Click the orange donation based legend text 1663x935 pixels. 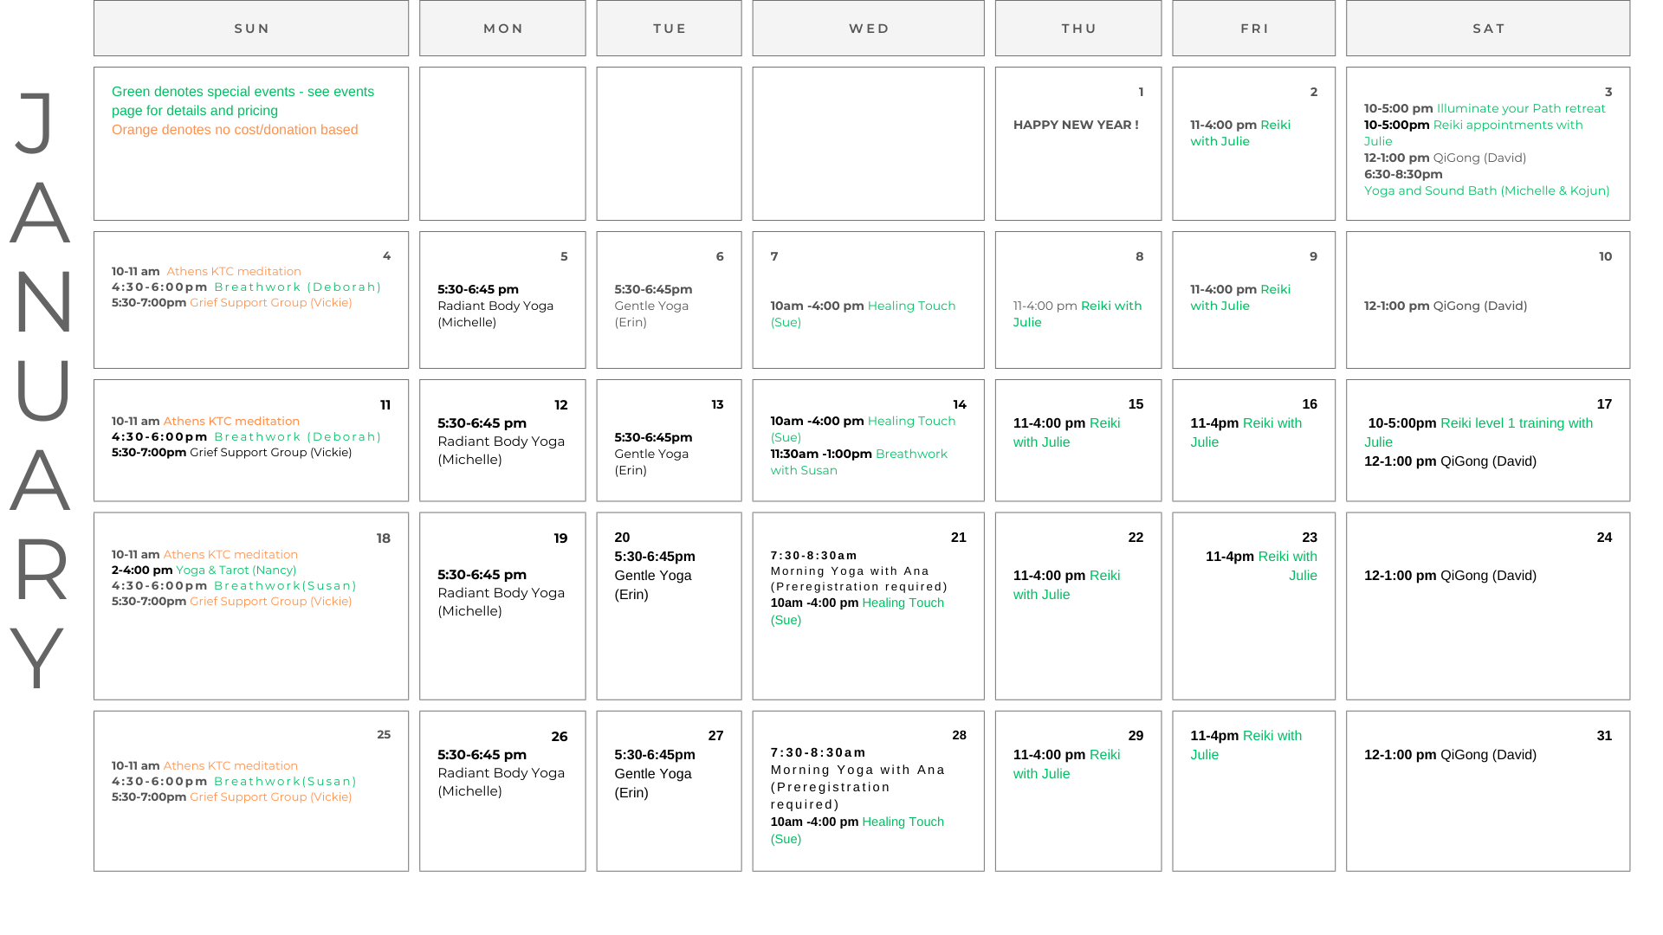click(235, 130)
